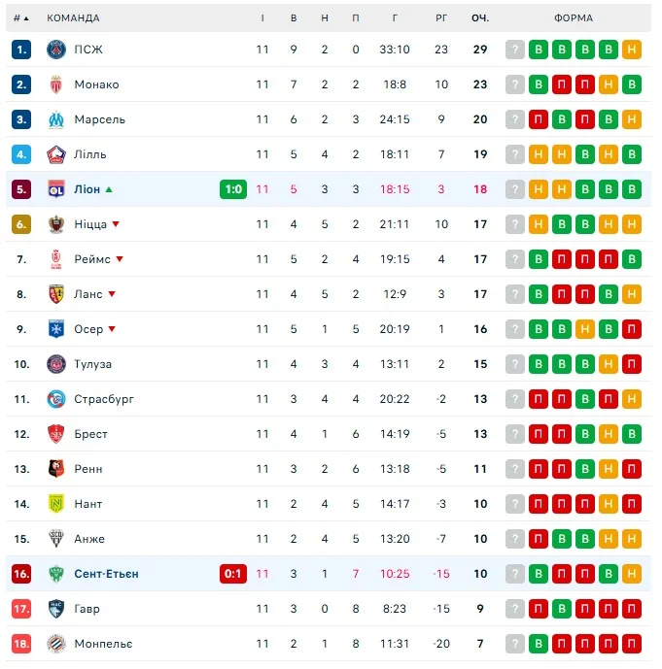Click the Монако club crest
Screen dimensions: 662x669
point(55,84)
